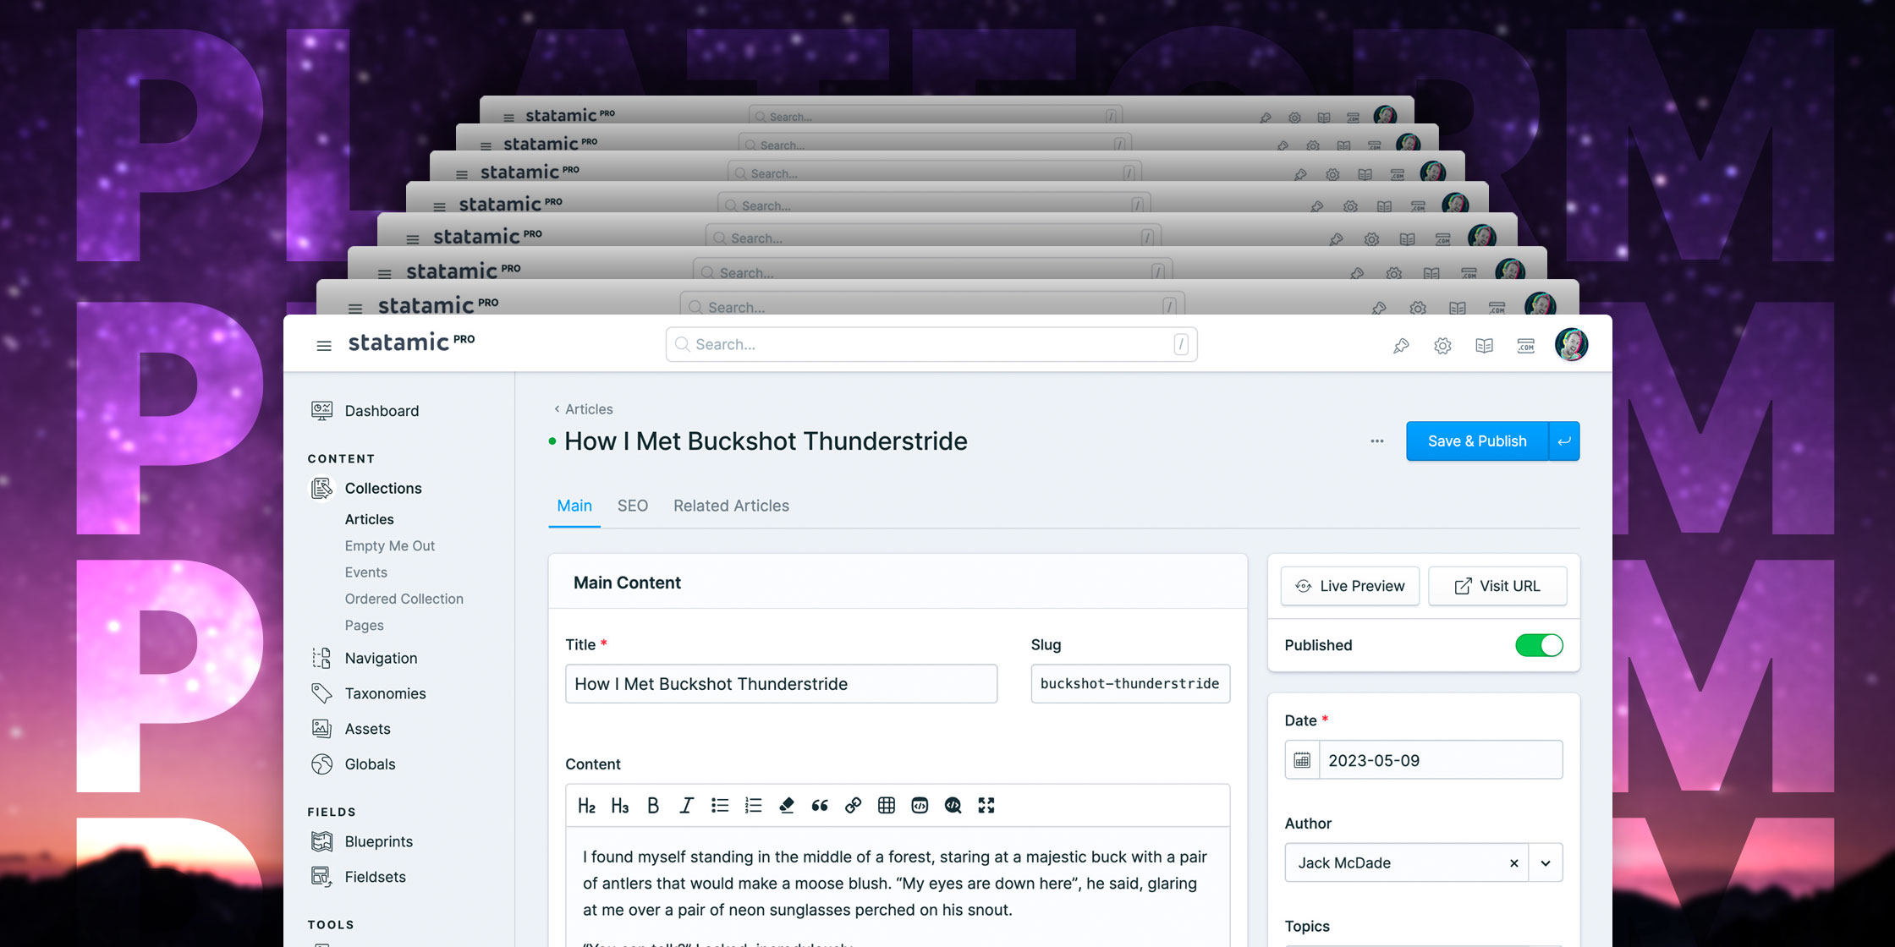Open the three-dot options menu
The image size is (1895, 947).
point(1378,441)
